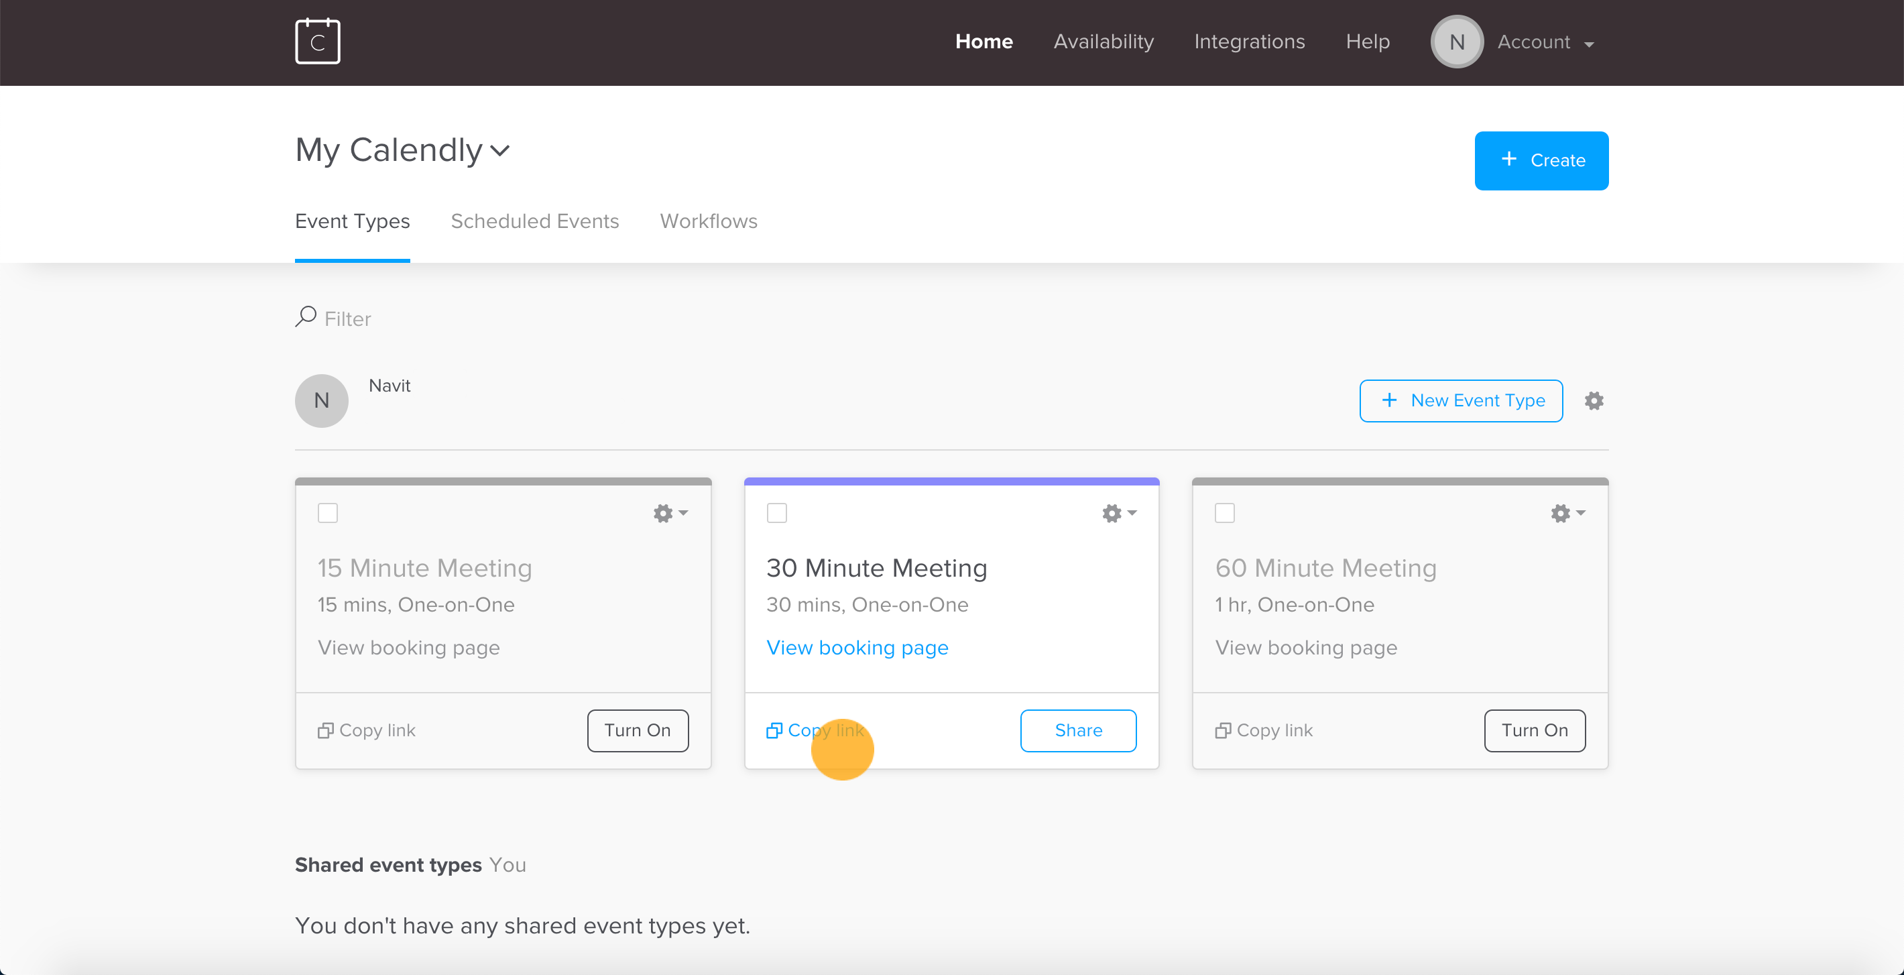The height and width of the screenshot is (975, 1904).
Task: Open gear settings on 15 Minute Meeting card
Action: 663,513
